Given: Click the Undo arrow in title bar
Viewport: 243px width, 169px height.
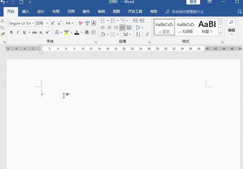Looking at the screenshot, I should click(x=2, y=2).
